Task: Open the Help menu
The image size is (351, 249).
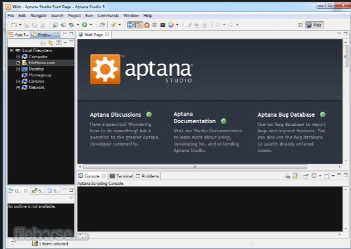Action: tap(148, 15)
